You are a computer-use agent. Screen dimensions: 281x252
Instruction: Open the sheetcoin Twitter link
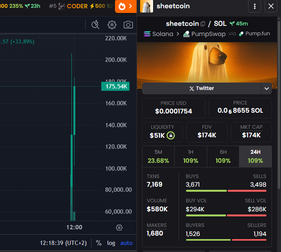202,88
